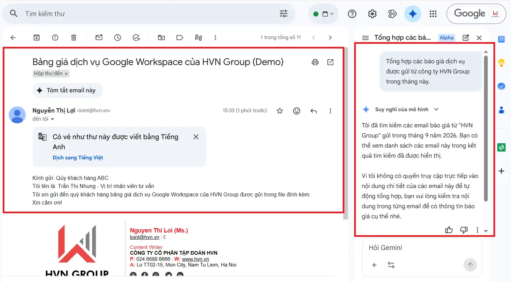Open the Google account button

click(x=476, y=14)
